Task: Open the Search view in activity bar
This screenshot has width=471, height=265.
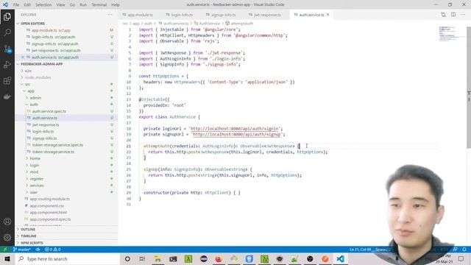Action: pos(7,32)
